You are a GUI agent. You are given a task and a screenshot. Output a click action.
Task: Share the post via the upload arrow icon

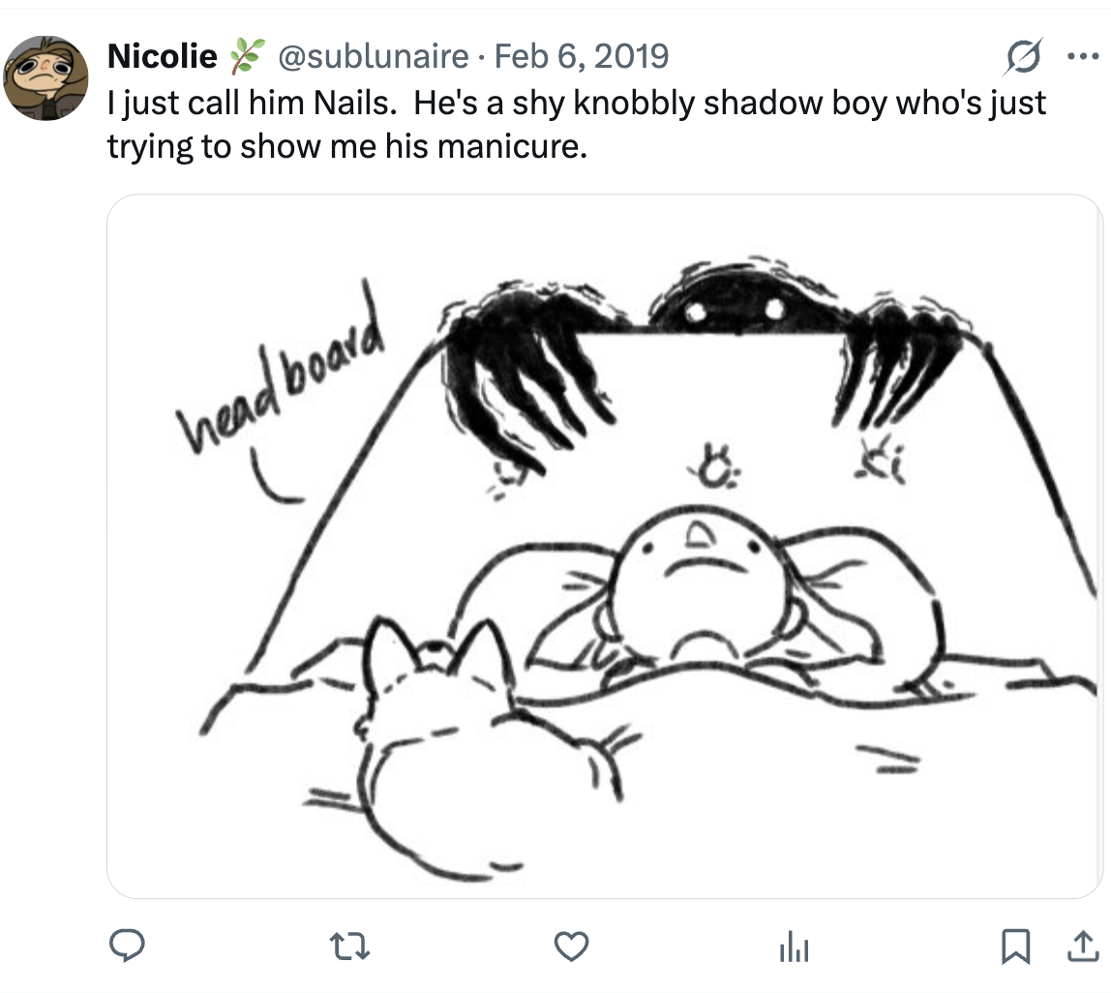[1081, 947]
